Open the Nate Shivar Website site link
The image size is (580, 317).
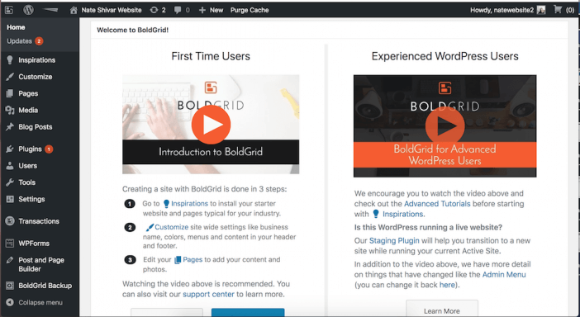(x=112, y=10)
